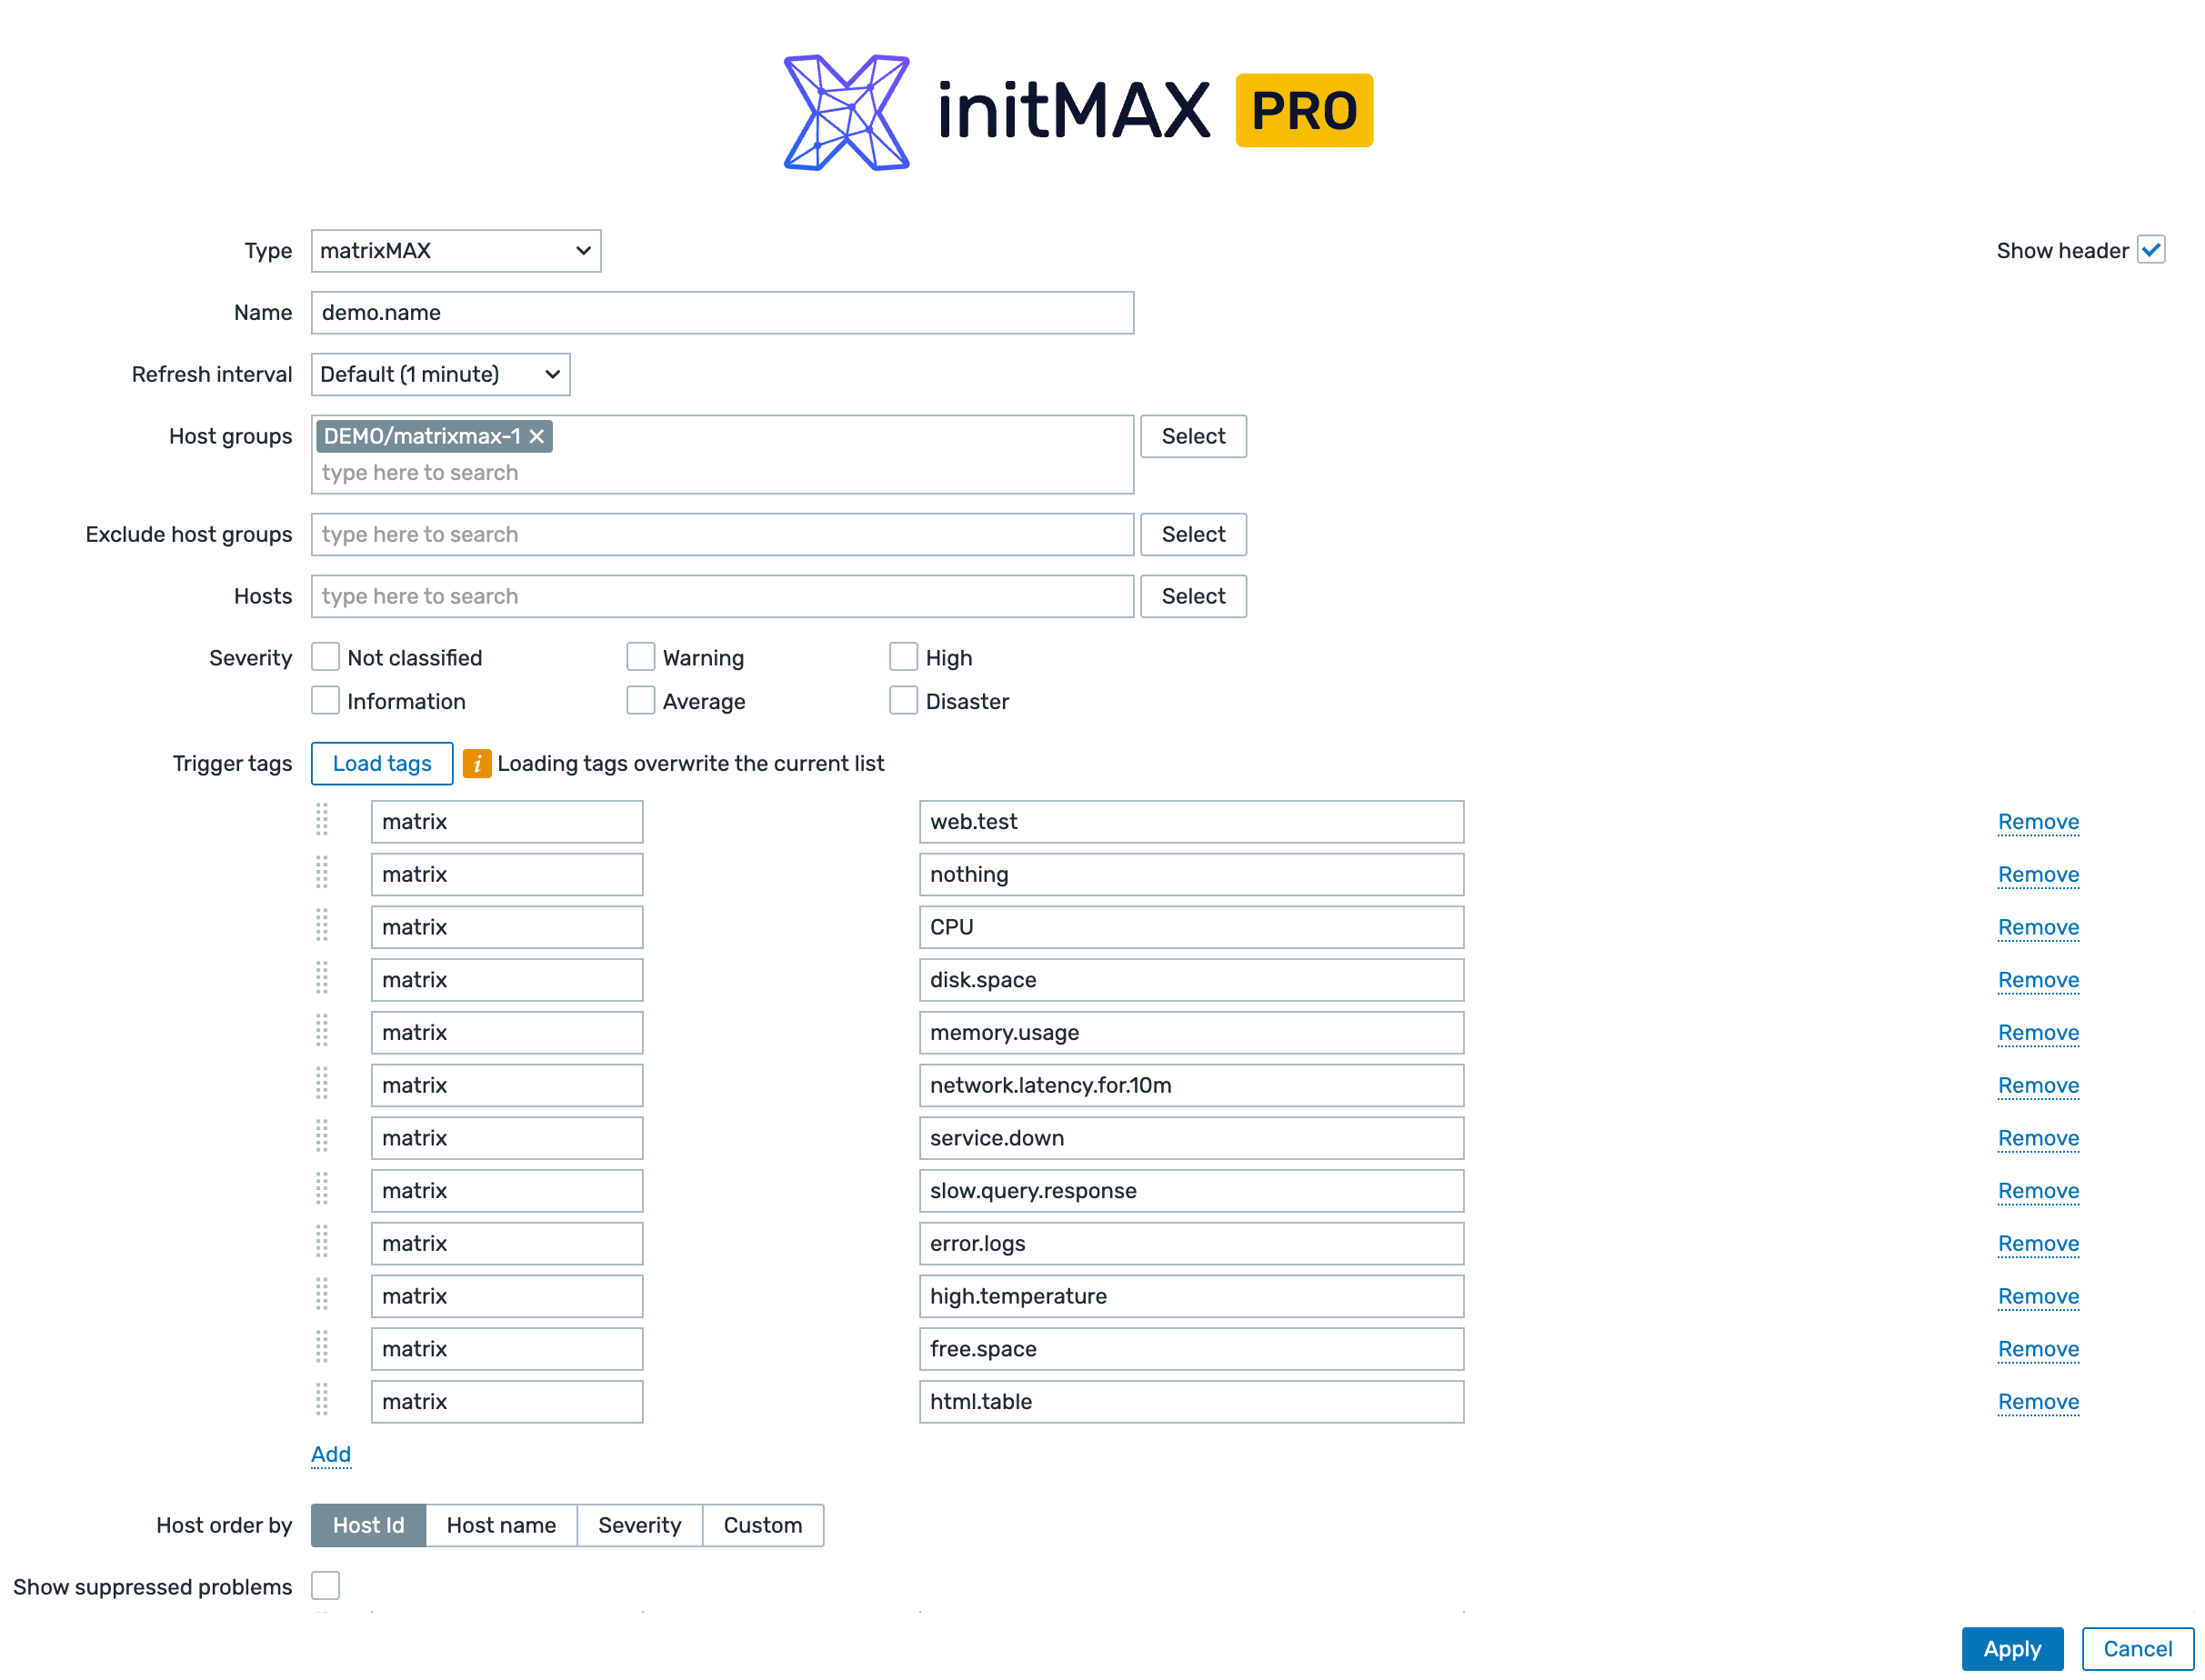The height and width of the screenshot is (1680, 2205).
Task: Click drag handle of CPU tag row
Action: [x=322, y=927]
